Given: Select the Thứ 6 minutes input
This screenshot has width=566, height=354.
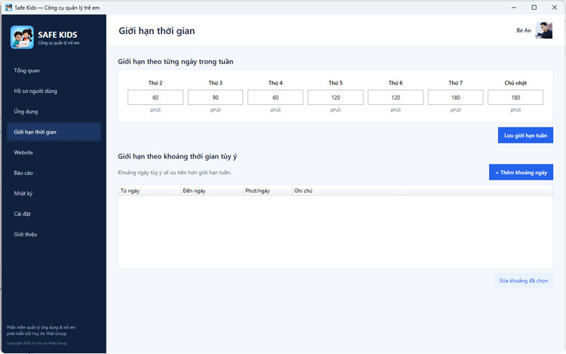Looking at the screenshot, I should point(395,97).
